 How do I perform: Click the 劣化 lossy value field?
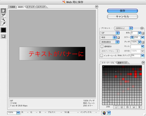click(134, 33)
